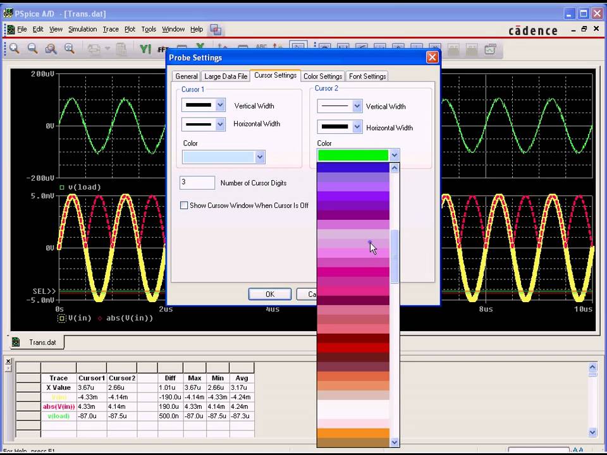Close the cursor table pane with X
The image size is (607, 455).
[8, 361]
